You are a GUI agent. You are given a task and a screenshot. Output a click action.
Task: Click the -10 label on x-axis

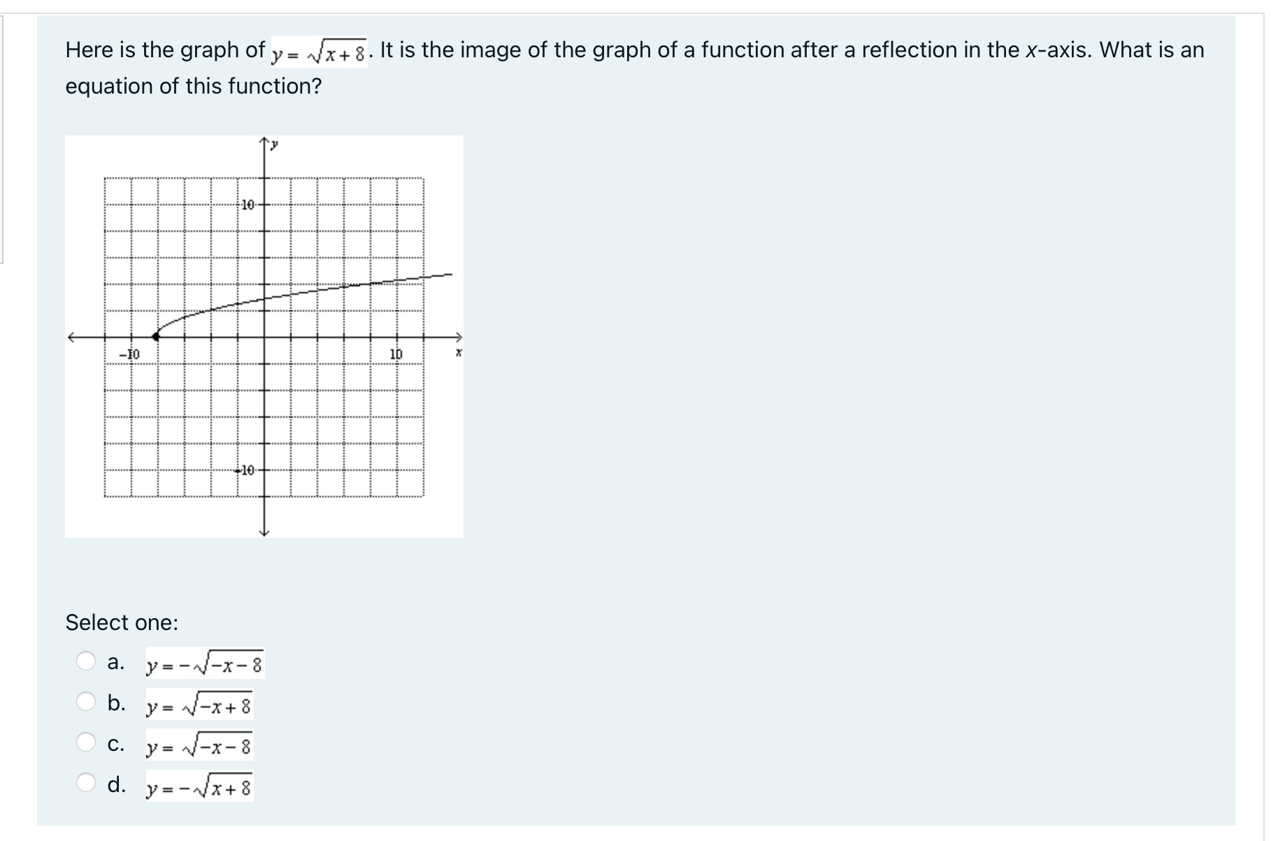(x=131, y=353)
